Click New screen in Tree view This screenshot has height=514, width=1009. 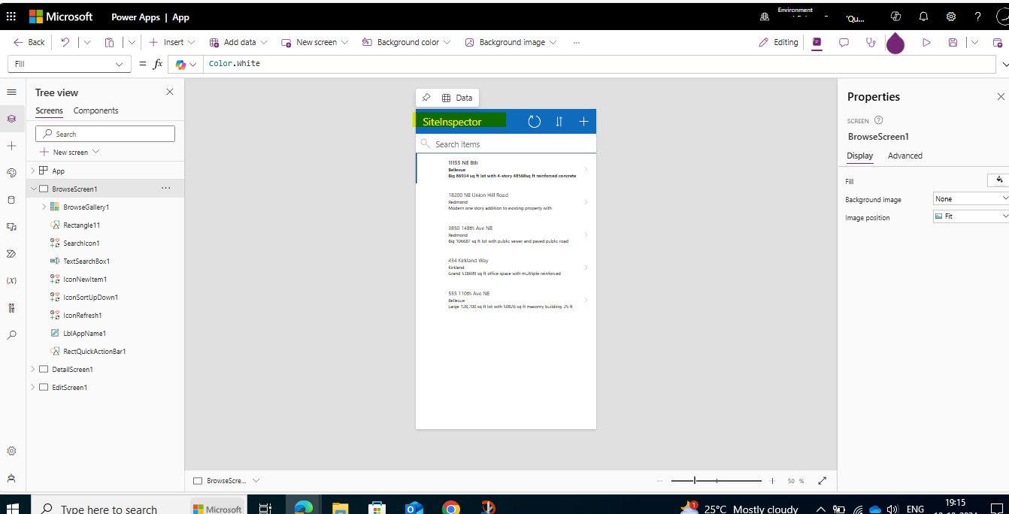70,152
